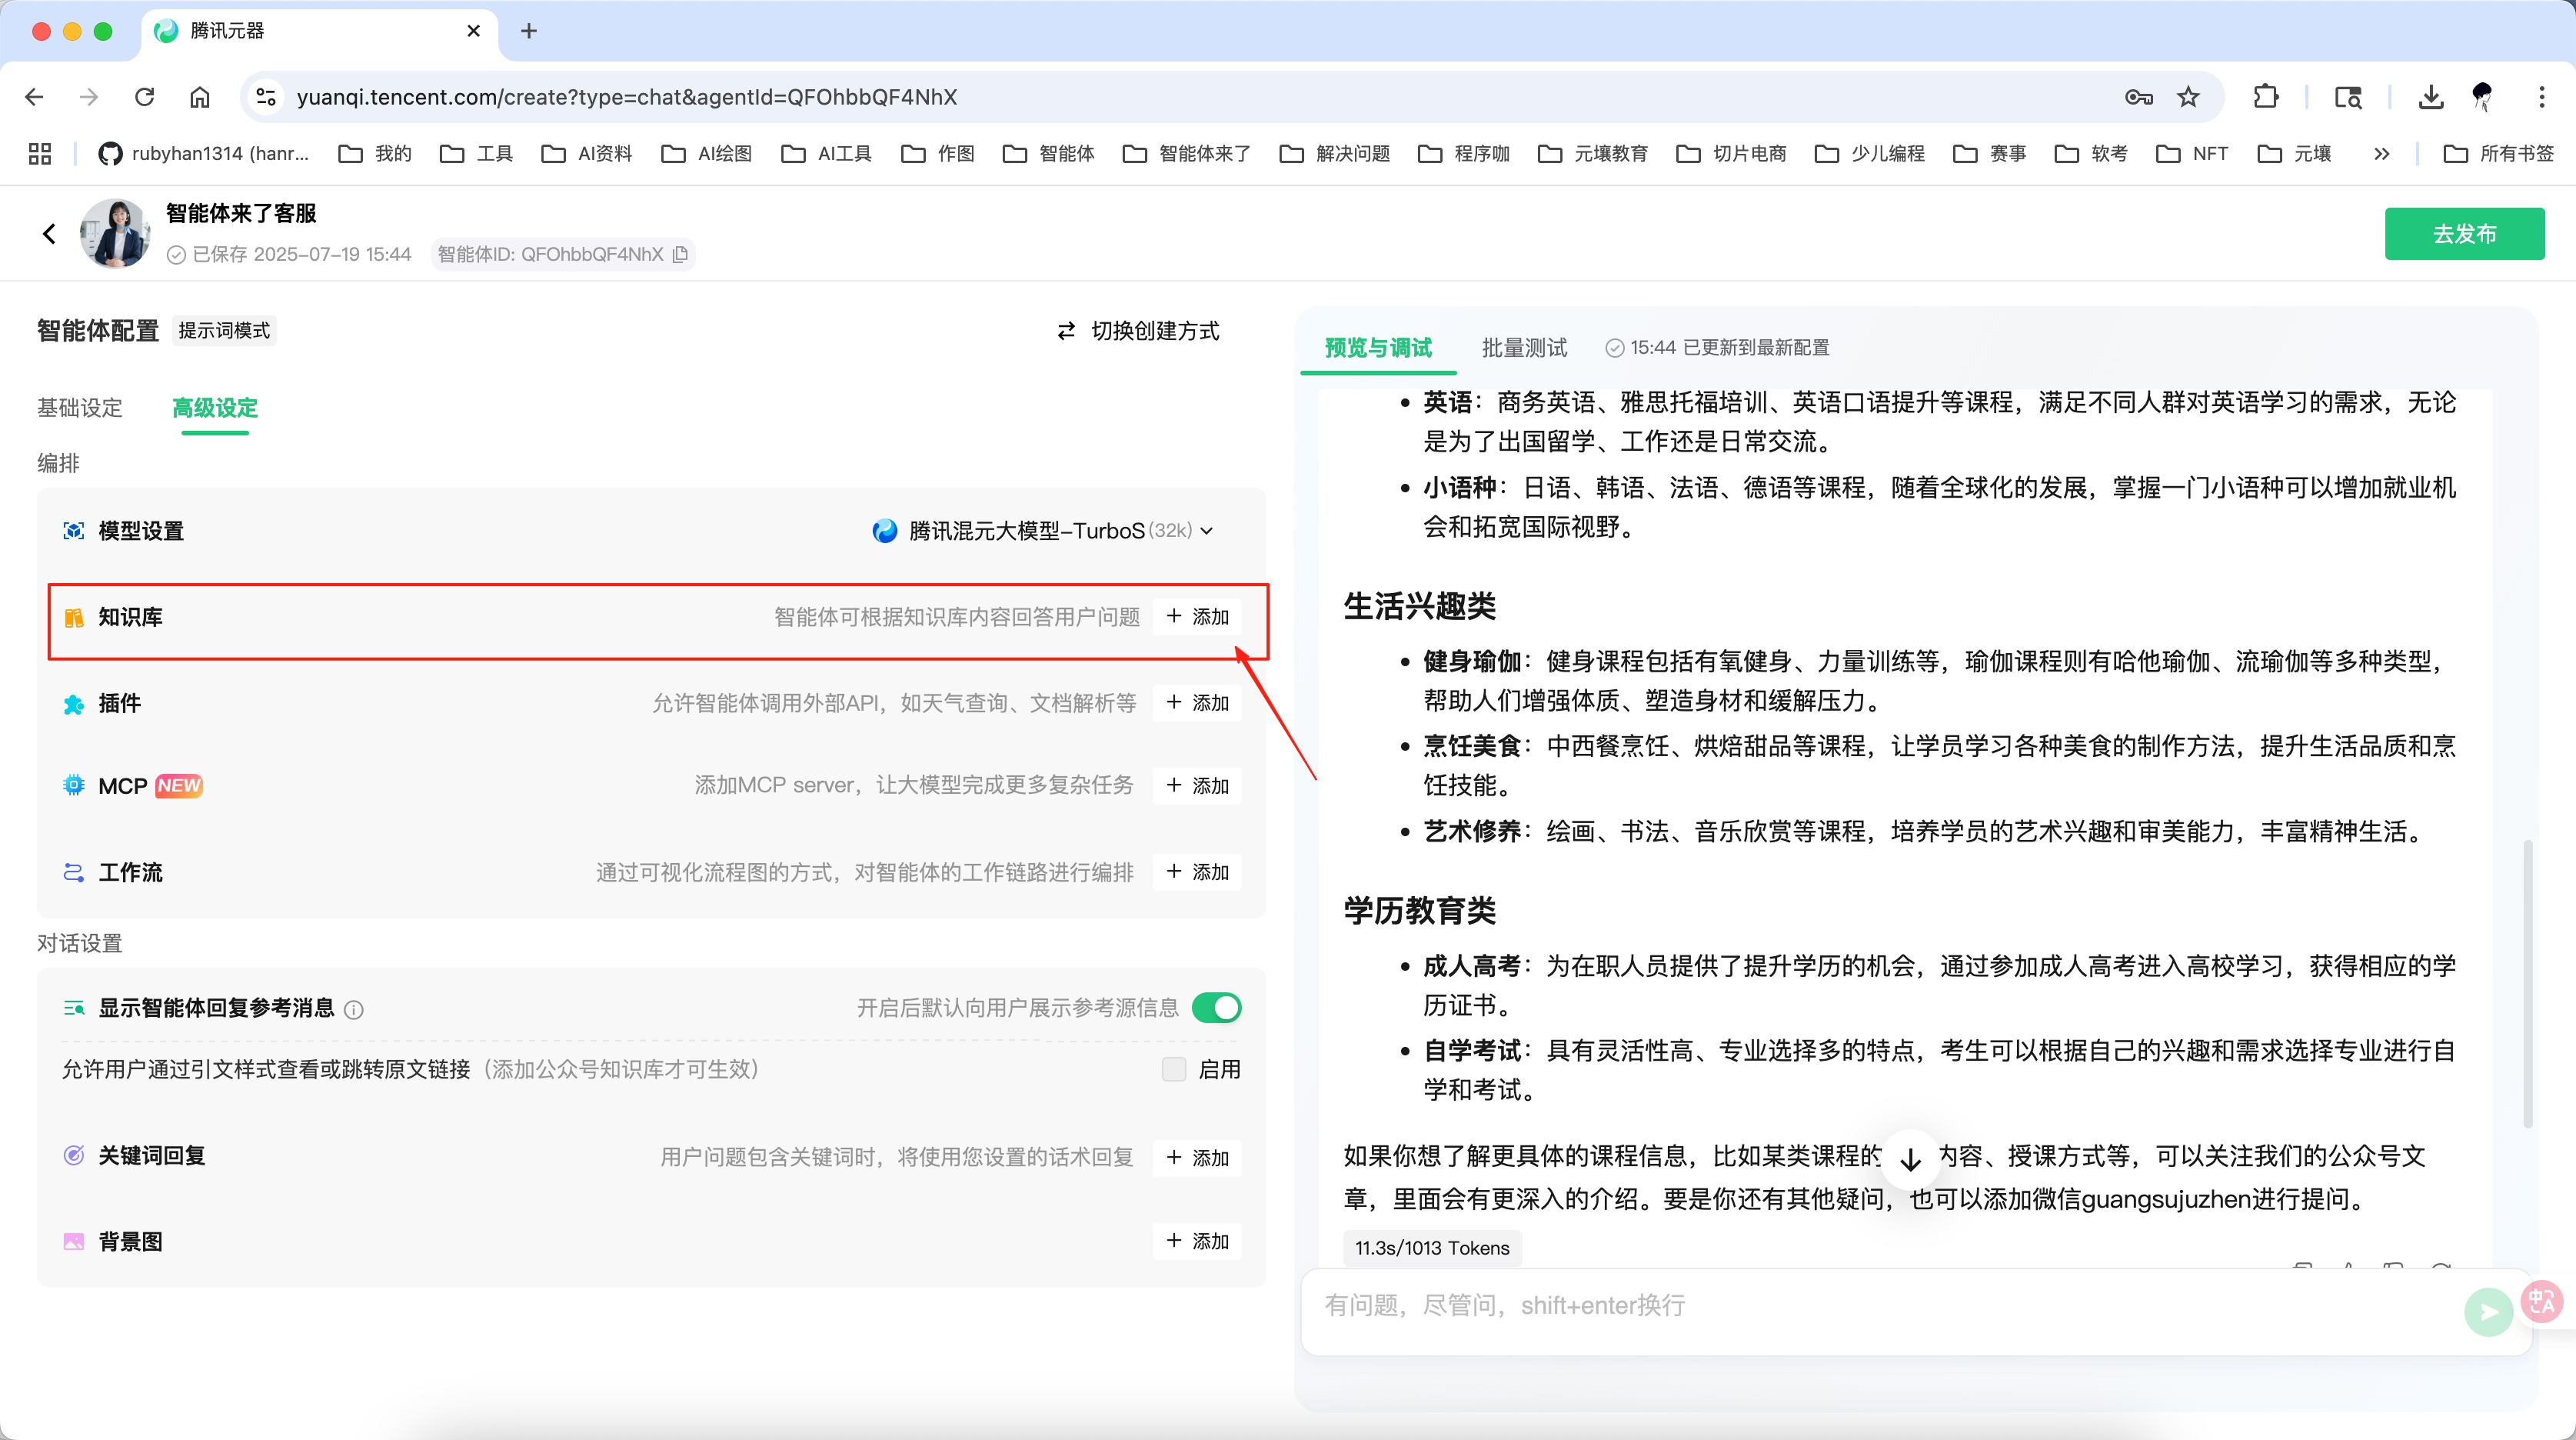
Task: Click the 模型设置 model settings icon
Action: [74, 530]
